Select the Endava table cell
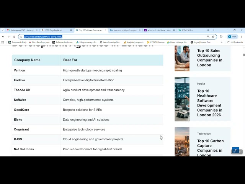This screenshot has height=184, width=245. pyautogui.click(x=36, y=80)
